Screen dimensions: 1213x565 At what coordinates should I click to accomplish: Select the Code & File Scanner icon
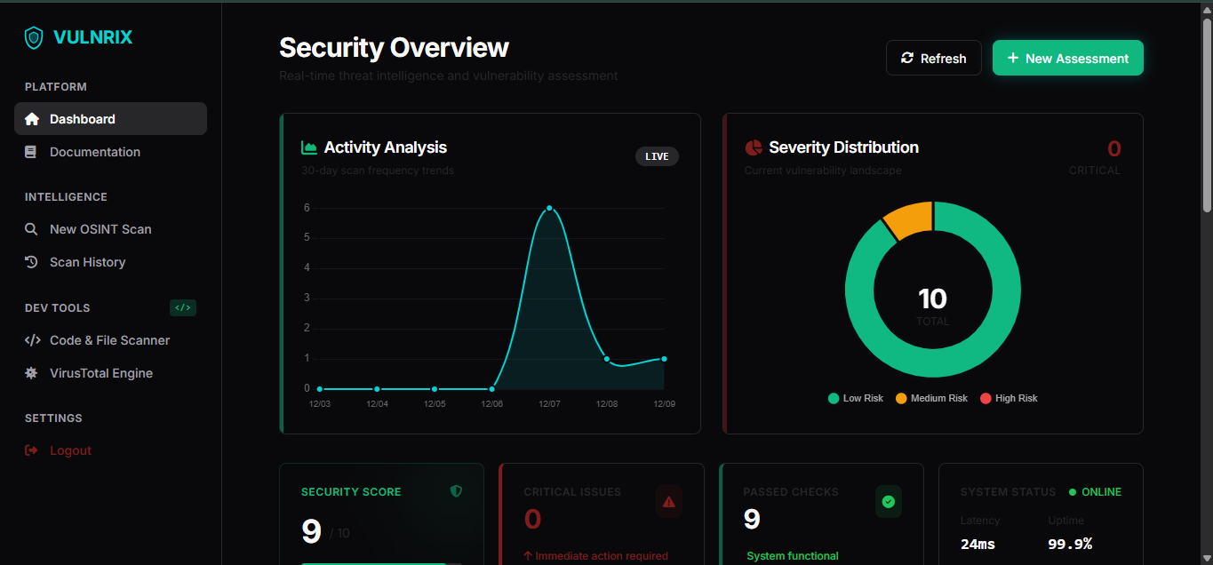click(31, 339)
